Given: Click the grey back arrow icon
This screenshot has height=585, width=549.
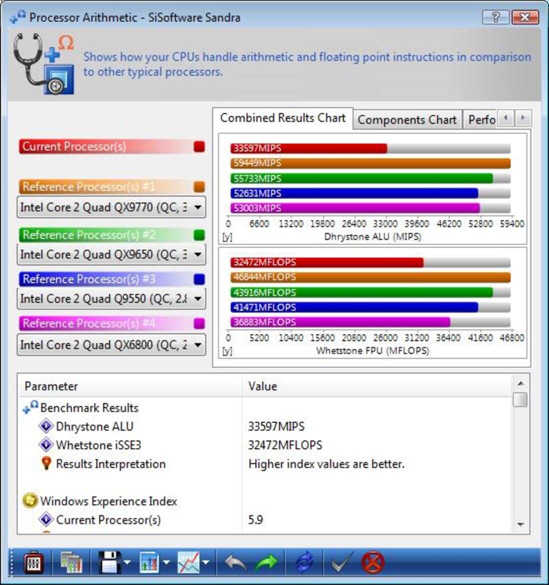Looking at the screenshot, I should tap(235, 562).
